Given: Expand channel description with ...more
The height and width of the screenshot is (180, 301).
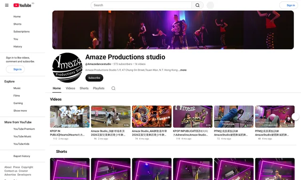Looking at the screenshot, I should [183, 70].
